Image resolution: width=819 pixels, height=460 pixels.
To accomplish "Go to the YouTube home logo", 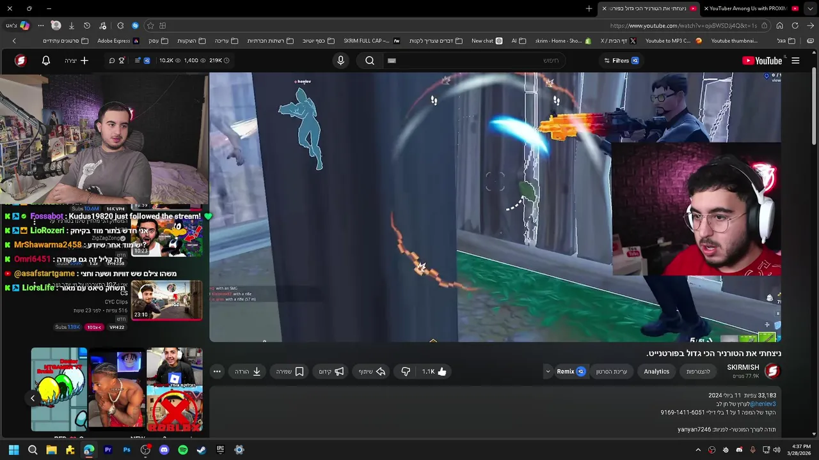I will tap(761, 61).
